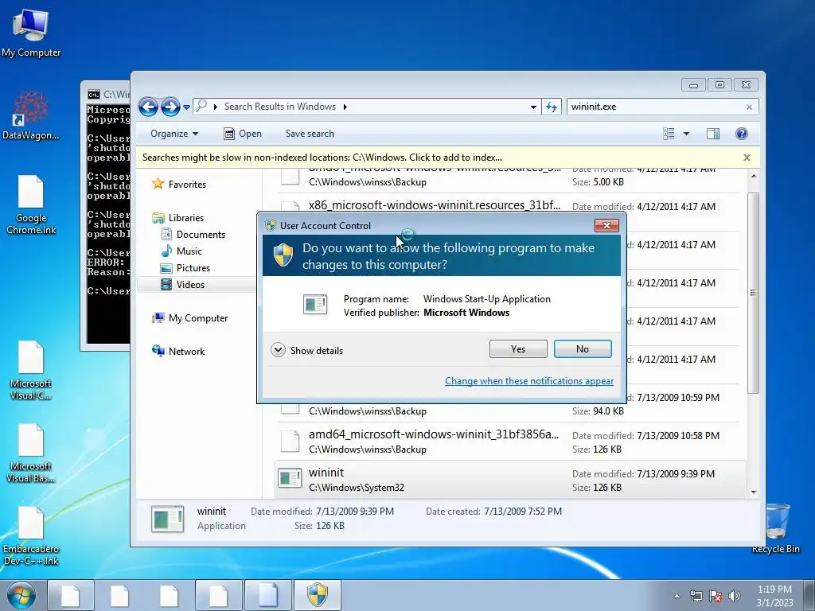Click Save search in toolbar
The height and width of the screenshot is (611, 815).
click(310, 134)
